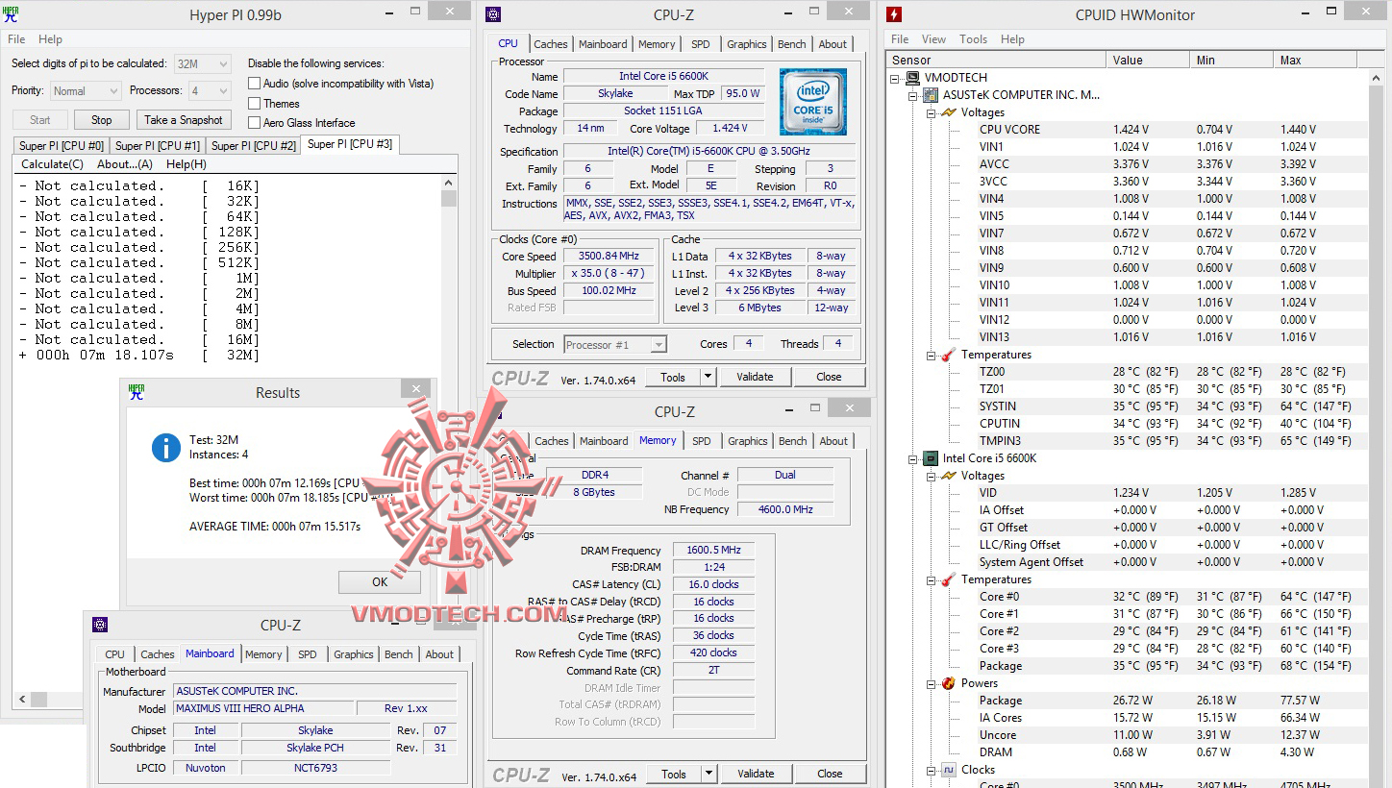
Task: Collapse the VMODTECH root node in HWMonitor
Action: 896,78
